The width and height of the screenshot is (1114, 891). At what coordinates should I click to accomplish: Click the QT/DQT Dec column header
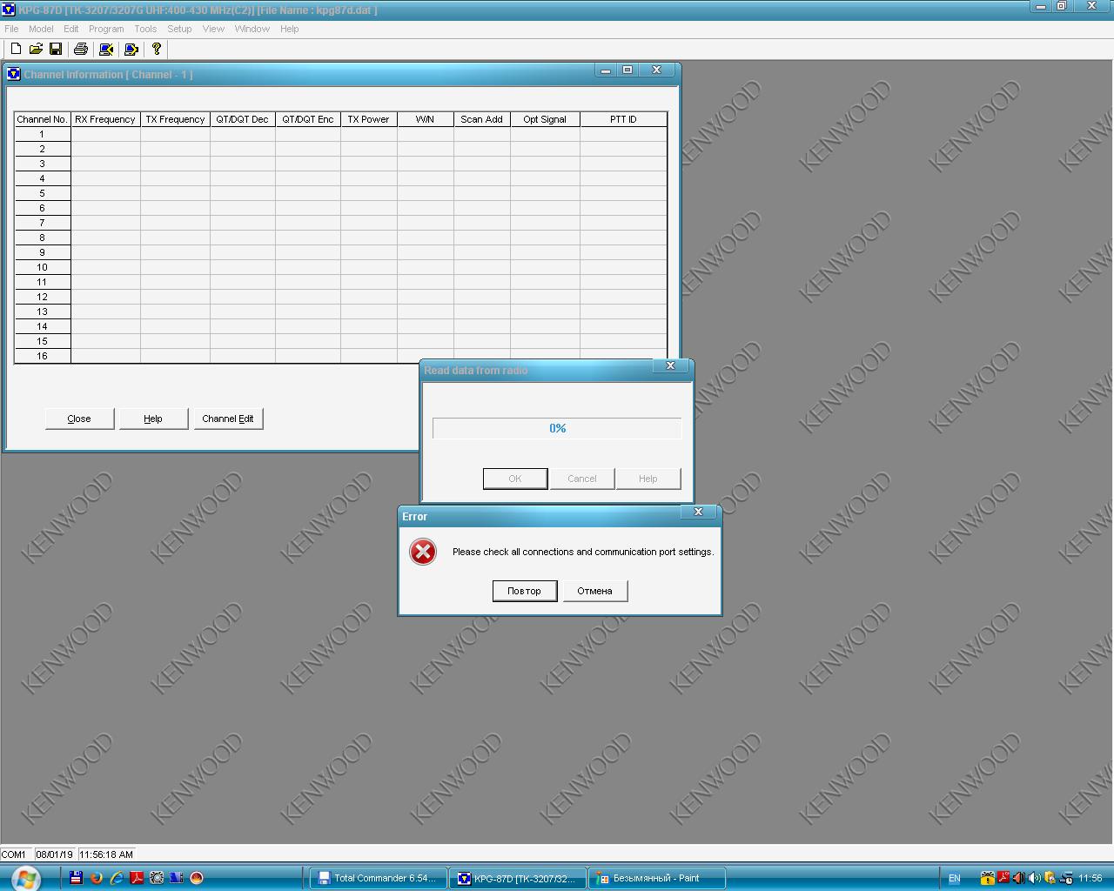point(243,119)
